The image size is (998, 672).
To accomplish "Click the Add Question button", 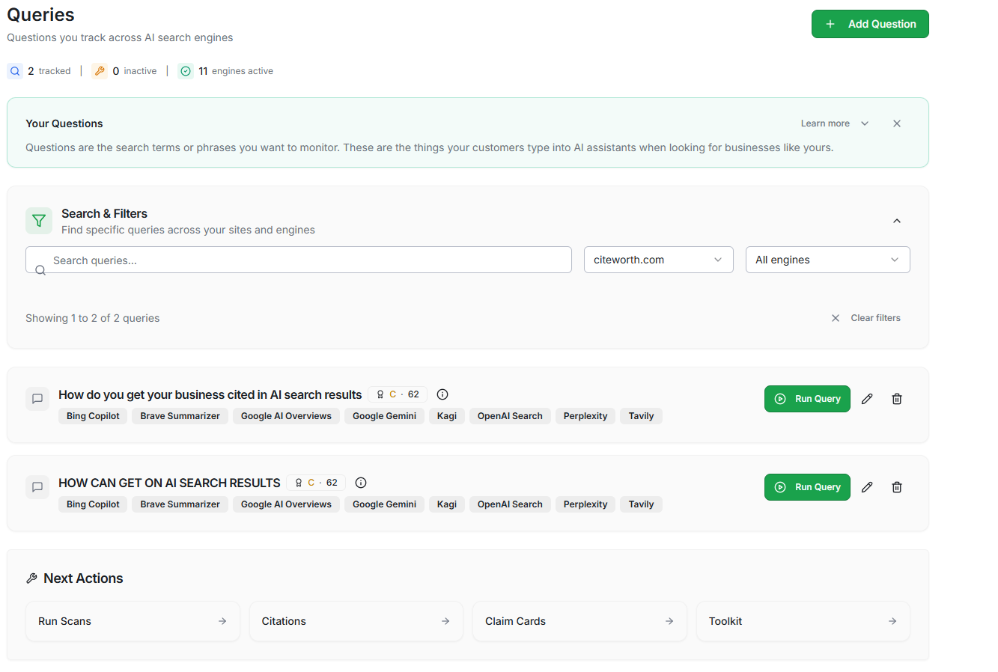I will (870, 24).
